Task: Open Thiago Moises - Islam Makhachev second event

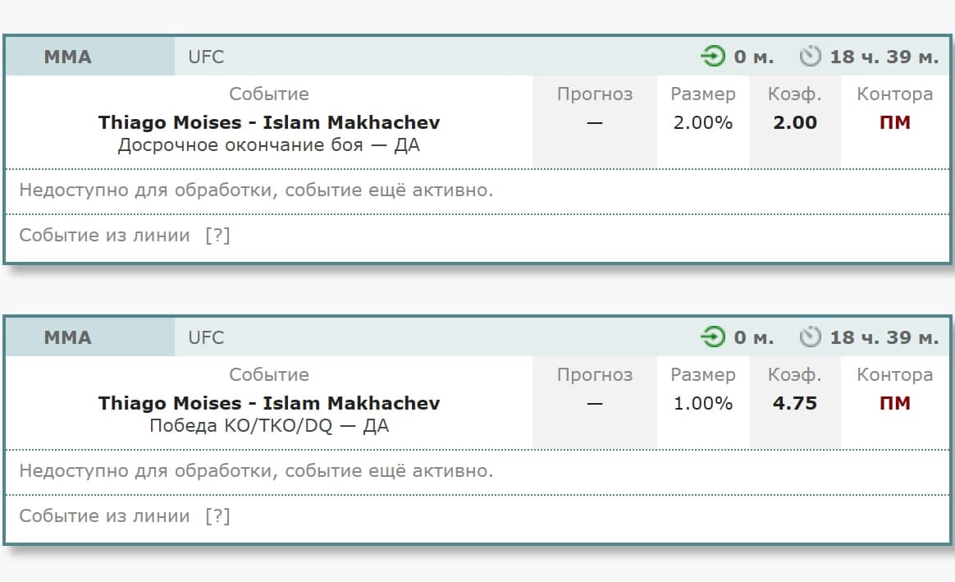Action: [269, 403]
